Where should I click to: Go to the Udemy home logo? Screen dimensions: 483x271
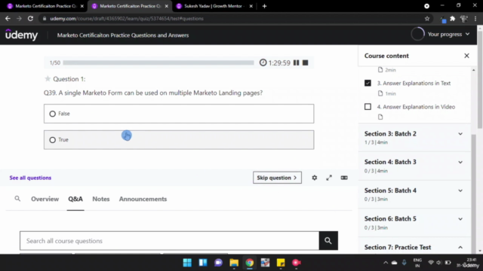pyautogui.click(x=21, y=35)
